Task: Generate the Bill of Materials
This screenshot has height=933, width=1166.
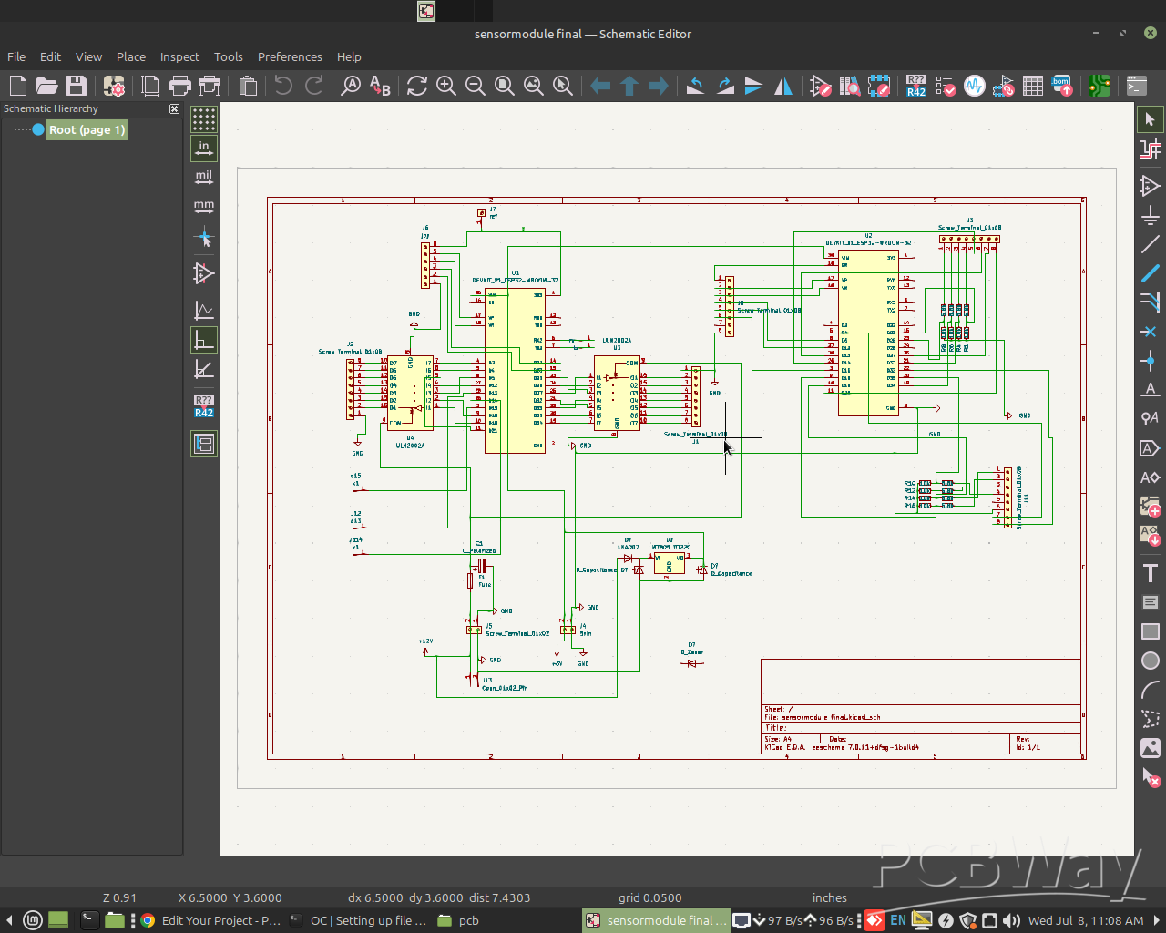Action: (1062, 86)
